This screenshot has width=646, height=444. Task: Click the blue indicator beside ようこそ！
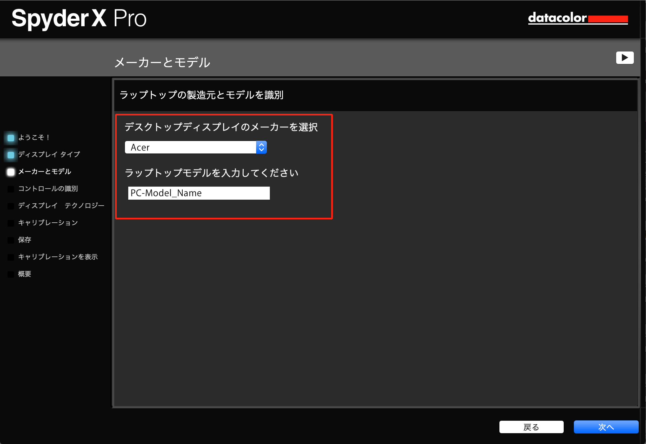click(x=11, y=138)
